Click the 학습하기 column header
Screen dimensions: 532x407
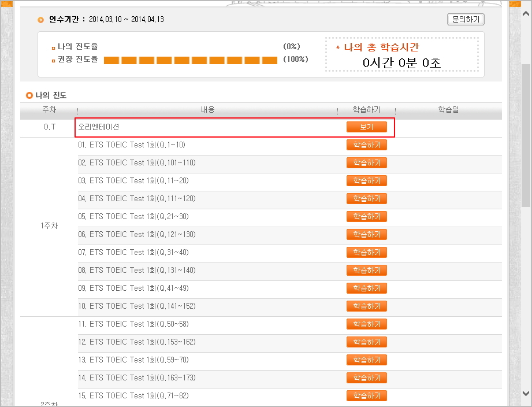pyautogui.click(x=366, y=110)
